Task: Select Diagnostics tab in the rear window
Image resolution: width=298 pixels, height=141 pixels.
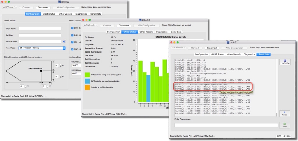Action: click(x=81, y=14)
